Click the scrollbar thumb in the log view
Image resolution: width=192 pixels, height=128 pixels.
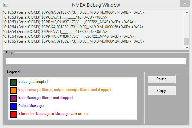tap(187, 42)
